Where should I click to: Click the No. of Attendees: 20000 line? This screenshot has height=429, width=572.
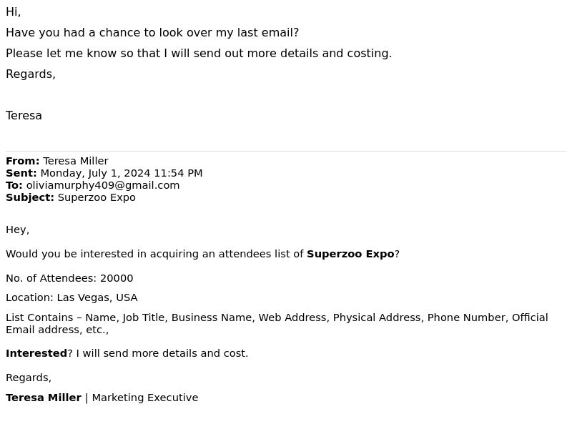coord(69,278)
